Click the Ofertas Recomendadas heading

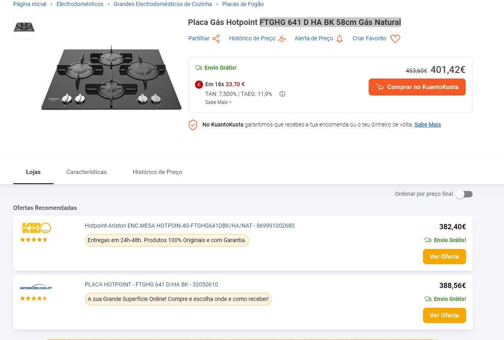pyautogui.click(x=45, y=208)
